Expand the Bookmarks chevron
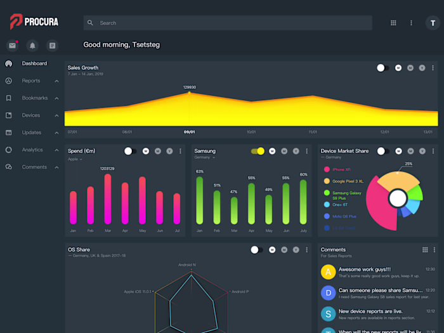The image size is (444, 333). coord(56,98)
